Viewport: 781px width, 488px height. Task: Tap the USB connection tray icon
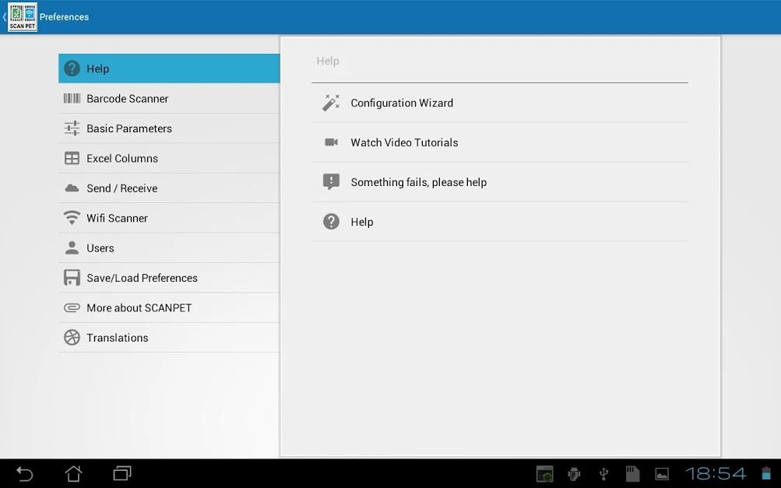[x=603, y=473]
